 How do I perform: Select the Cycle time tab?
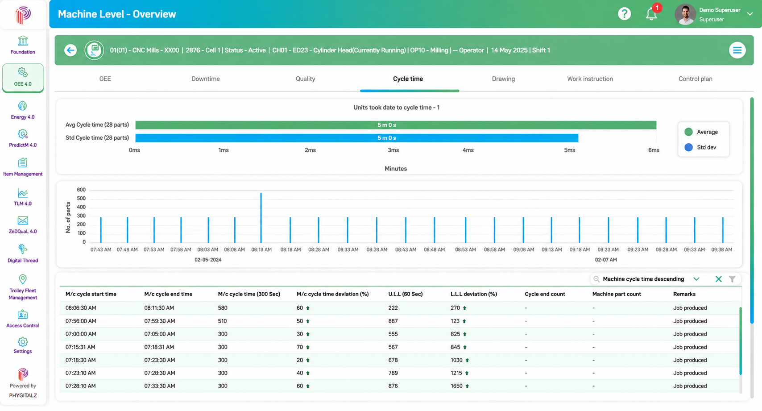point(408,79)
